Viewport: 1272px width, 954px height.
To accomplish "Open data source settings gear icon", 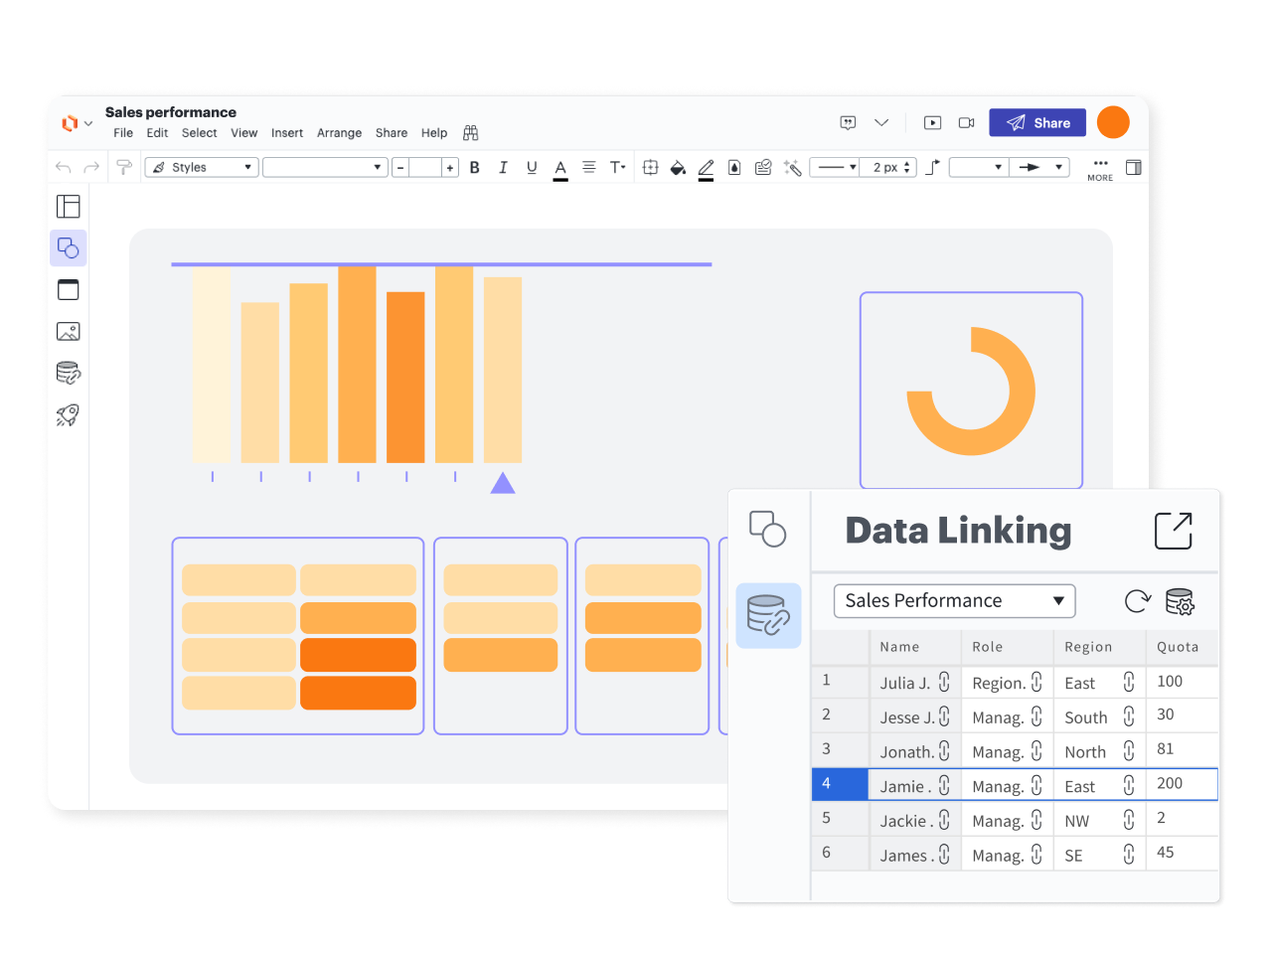I will click(x=1180, y=601).
